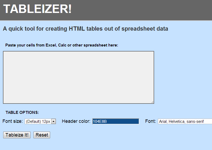This screenshot has height=150, width=212.
Task: Click the quick tool subtitle heading
Action: click(85, 29)
